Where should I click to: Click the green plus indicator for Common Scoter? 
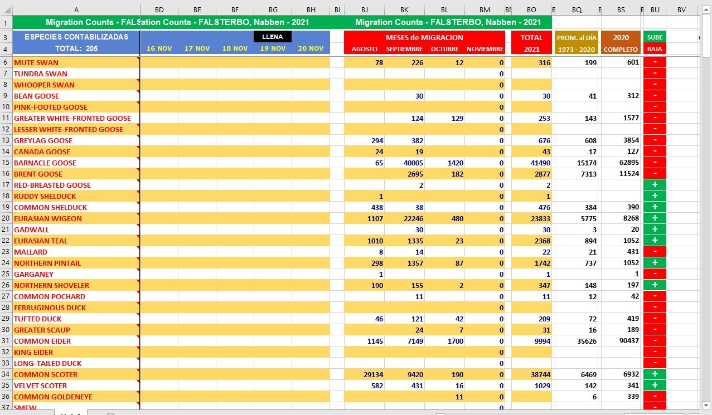(655, 374)
